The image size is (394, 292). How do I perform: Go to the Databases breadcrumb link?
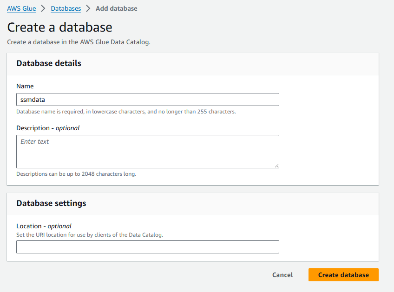[x=66, y=8]
